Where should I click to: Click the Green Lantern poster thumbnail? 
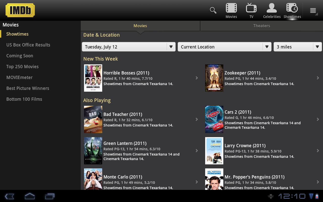[x=93, y=151]
